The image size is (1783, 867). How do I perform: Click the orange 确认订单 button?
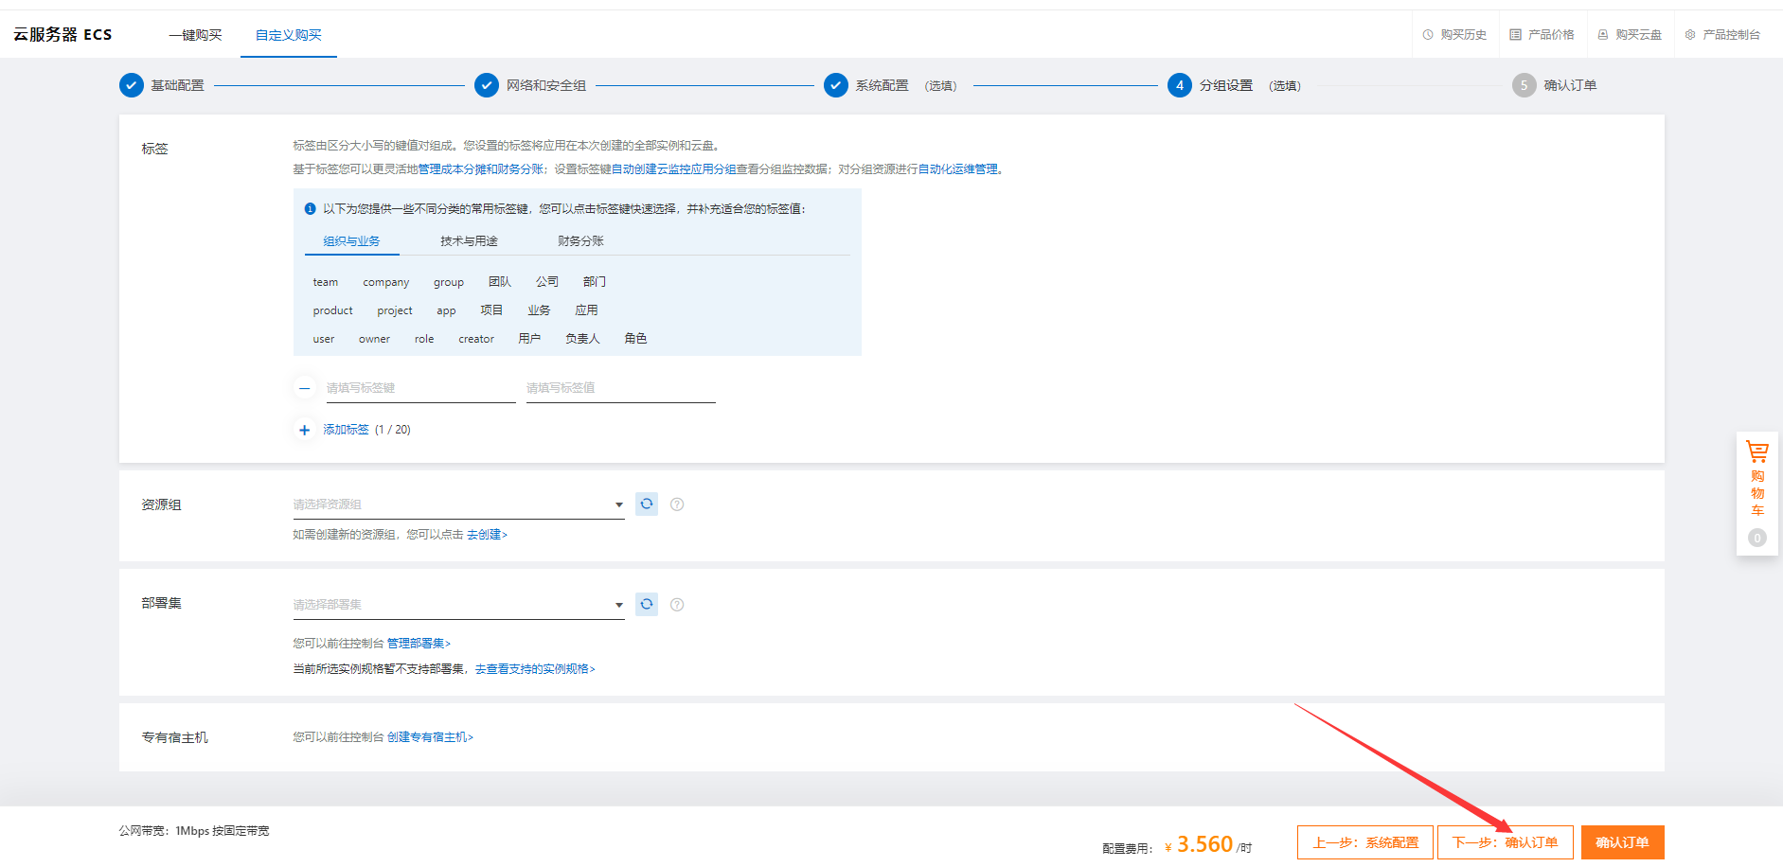[1622, 842]
